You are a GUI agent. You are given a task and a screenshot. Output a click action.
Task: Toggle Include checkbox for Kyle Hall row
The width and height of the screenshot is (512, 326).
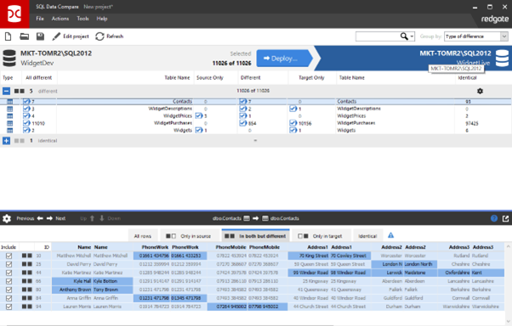pyautogui.click(x=9, y=281)
